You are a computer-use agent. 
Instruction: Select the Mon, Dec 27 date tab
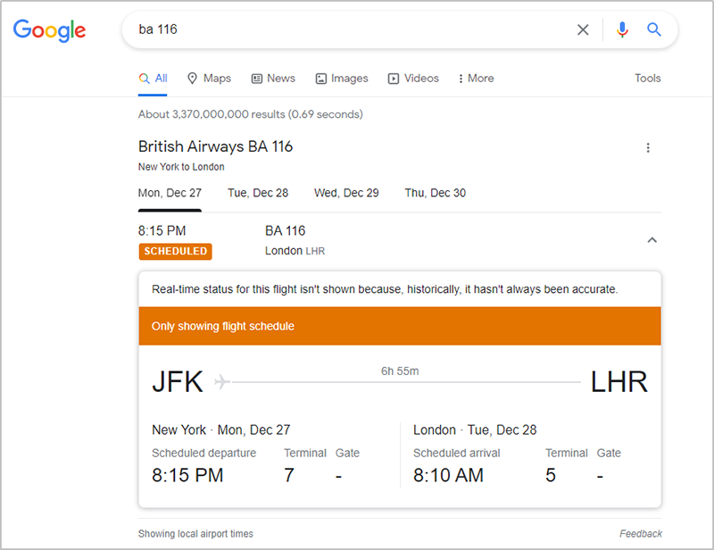pyautogui.click(x=170, y=193)
